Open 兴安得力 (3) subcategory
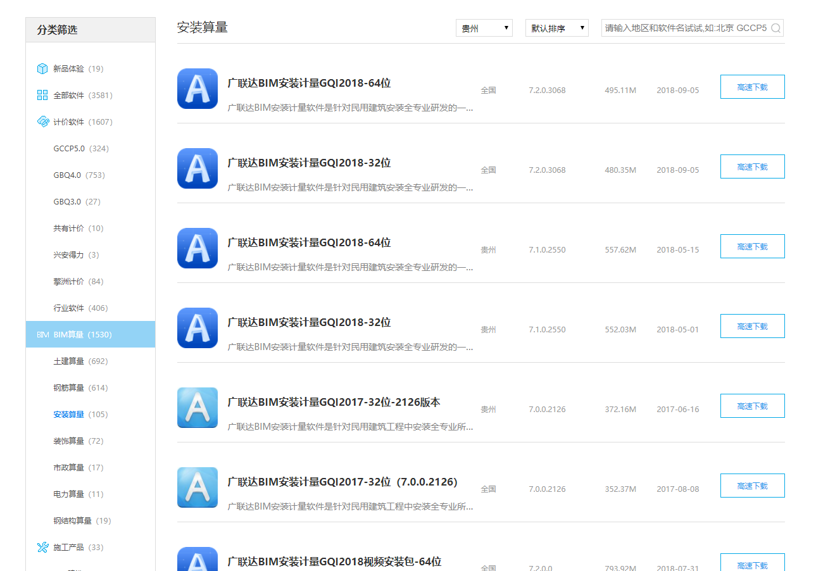Screen dimensions: 835x571 (76, 254)
